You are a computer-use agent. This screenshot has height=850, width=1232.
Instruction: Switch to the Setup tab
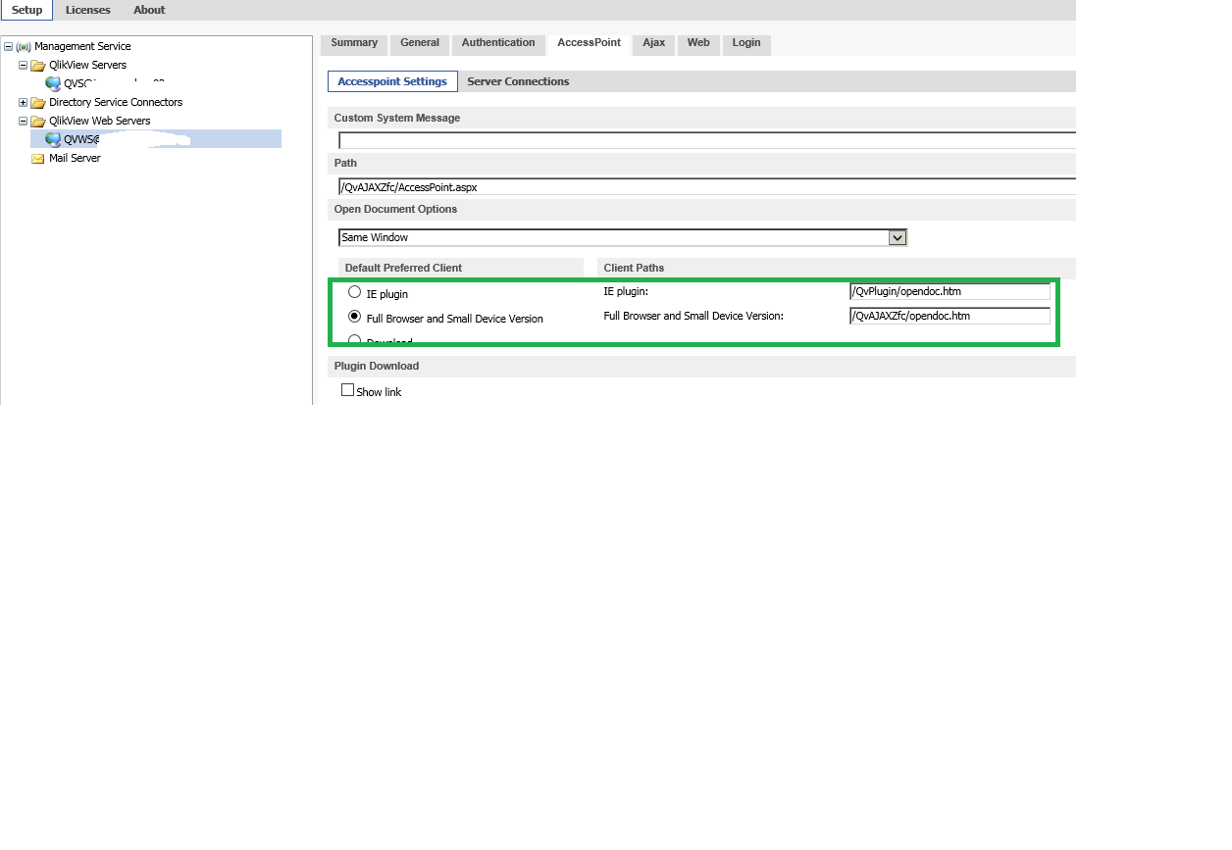tap(26, 10)
